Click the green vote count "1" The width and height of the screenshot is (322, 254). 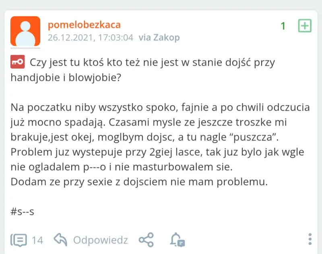click(283, 26)
